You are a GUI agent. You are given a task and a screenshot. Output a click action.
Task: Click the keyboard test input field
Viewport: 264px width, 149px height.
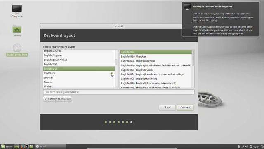pos(119,92)
